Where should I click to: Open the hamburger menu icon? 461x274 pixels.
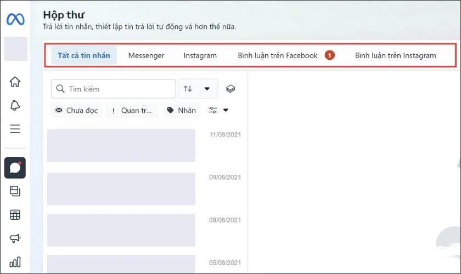point(15,129)
